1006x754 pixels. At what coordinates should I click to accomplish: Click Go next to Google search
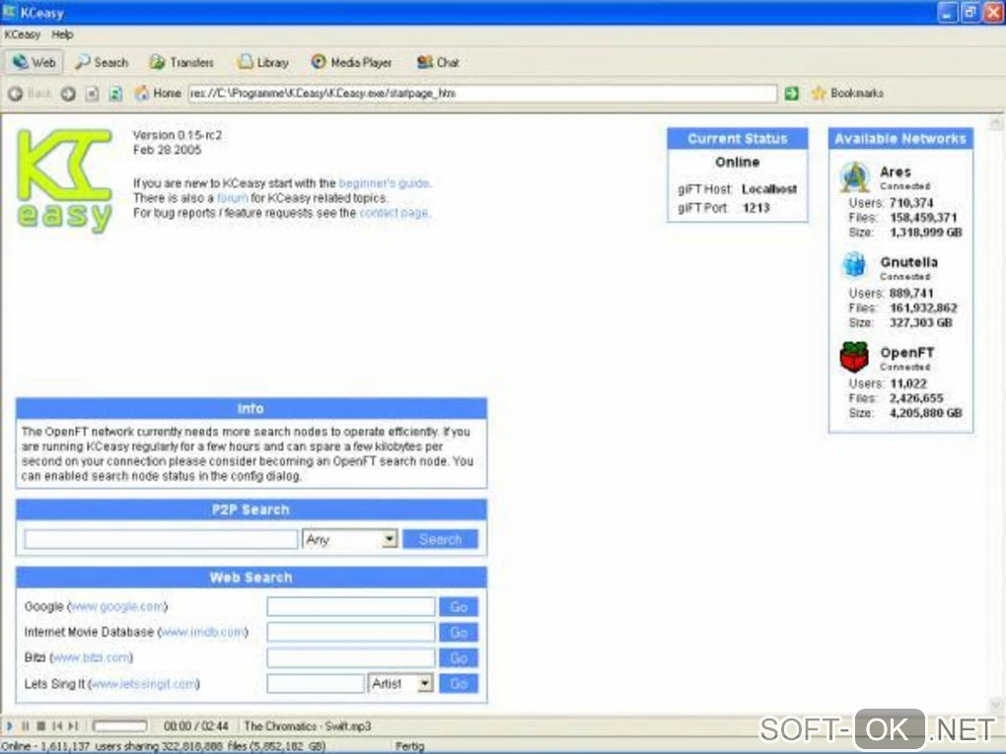click(458, 606)
